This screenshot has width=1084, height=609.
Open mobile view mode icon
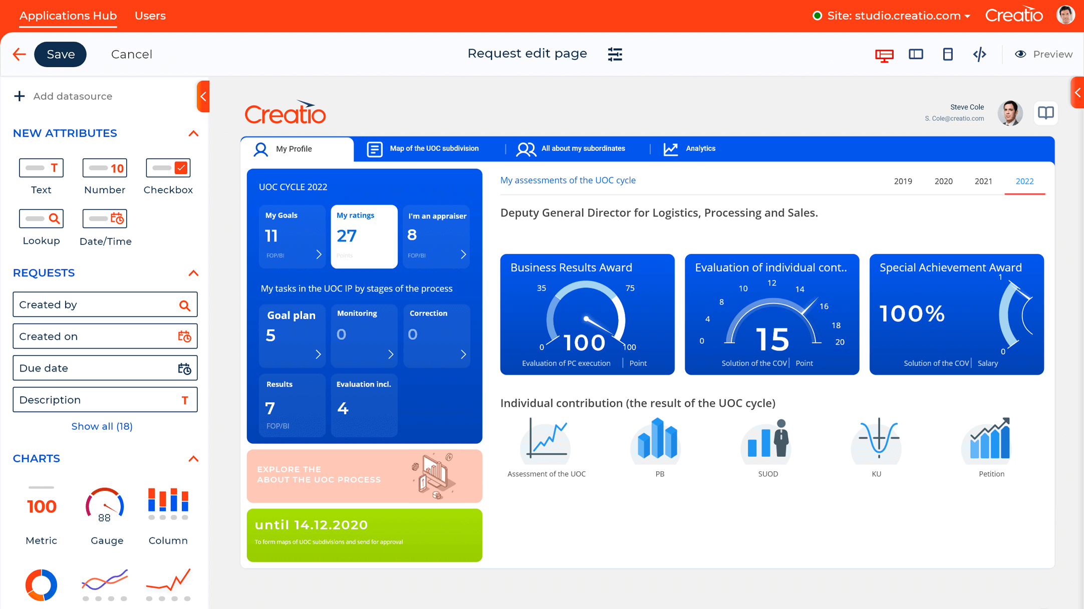click(947, 54)
